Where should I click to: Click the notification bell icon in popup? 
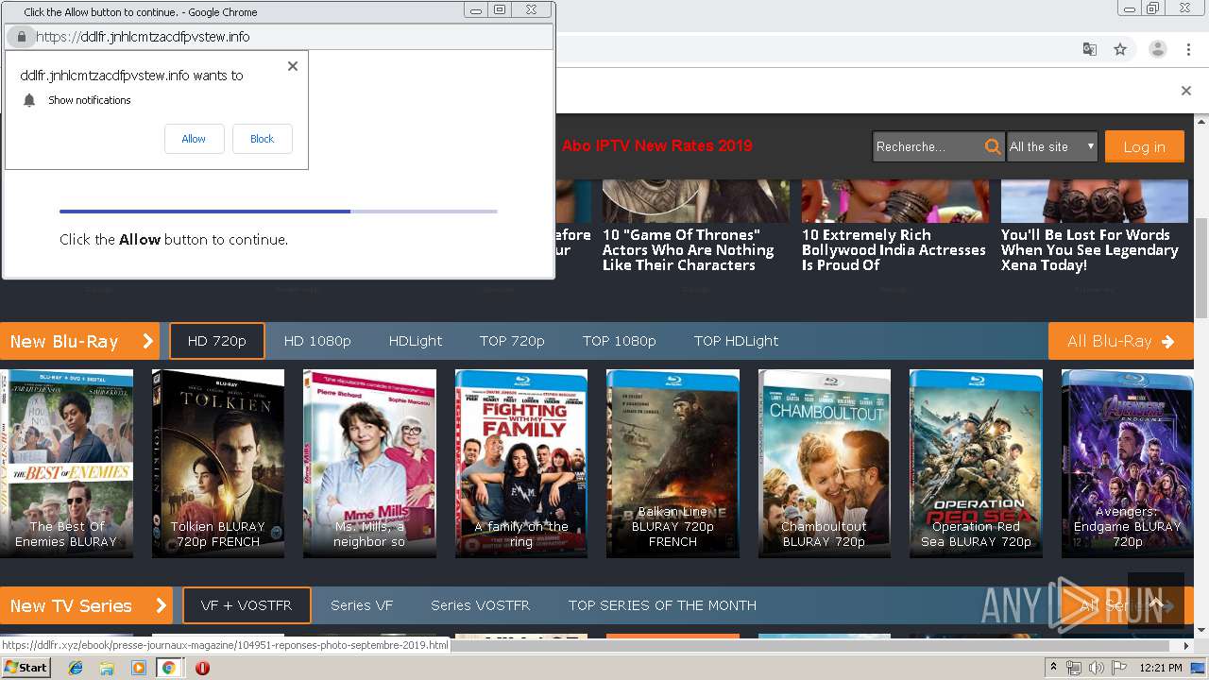tap(29, 100)
